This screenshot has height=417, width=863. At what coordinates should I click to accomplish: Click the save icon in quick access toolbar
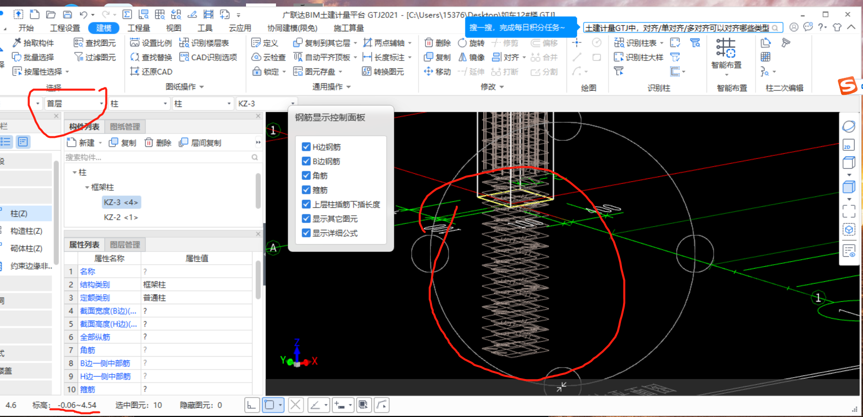point(67,14)
